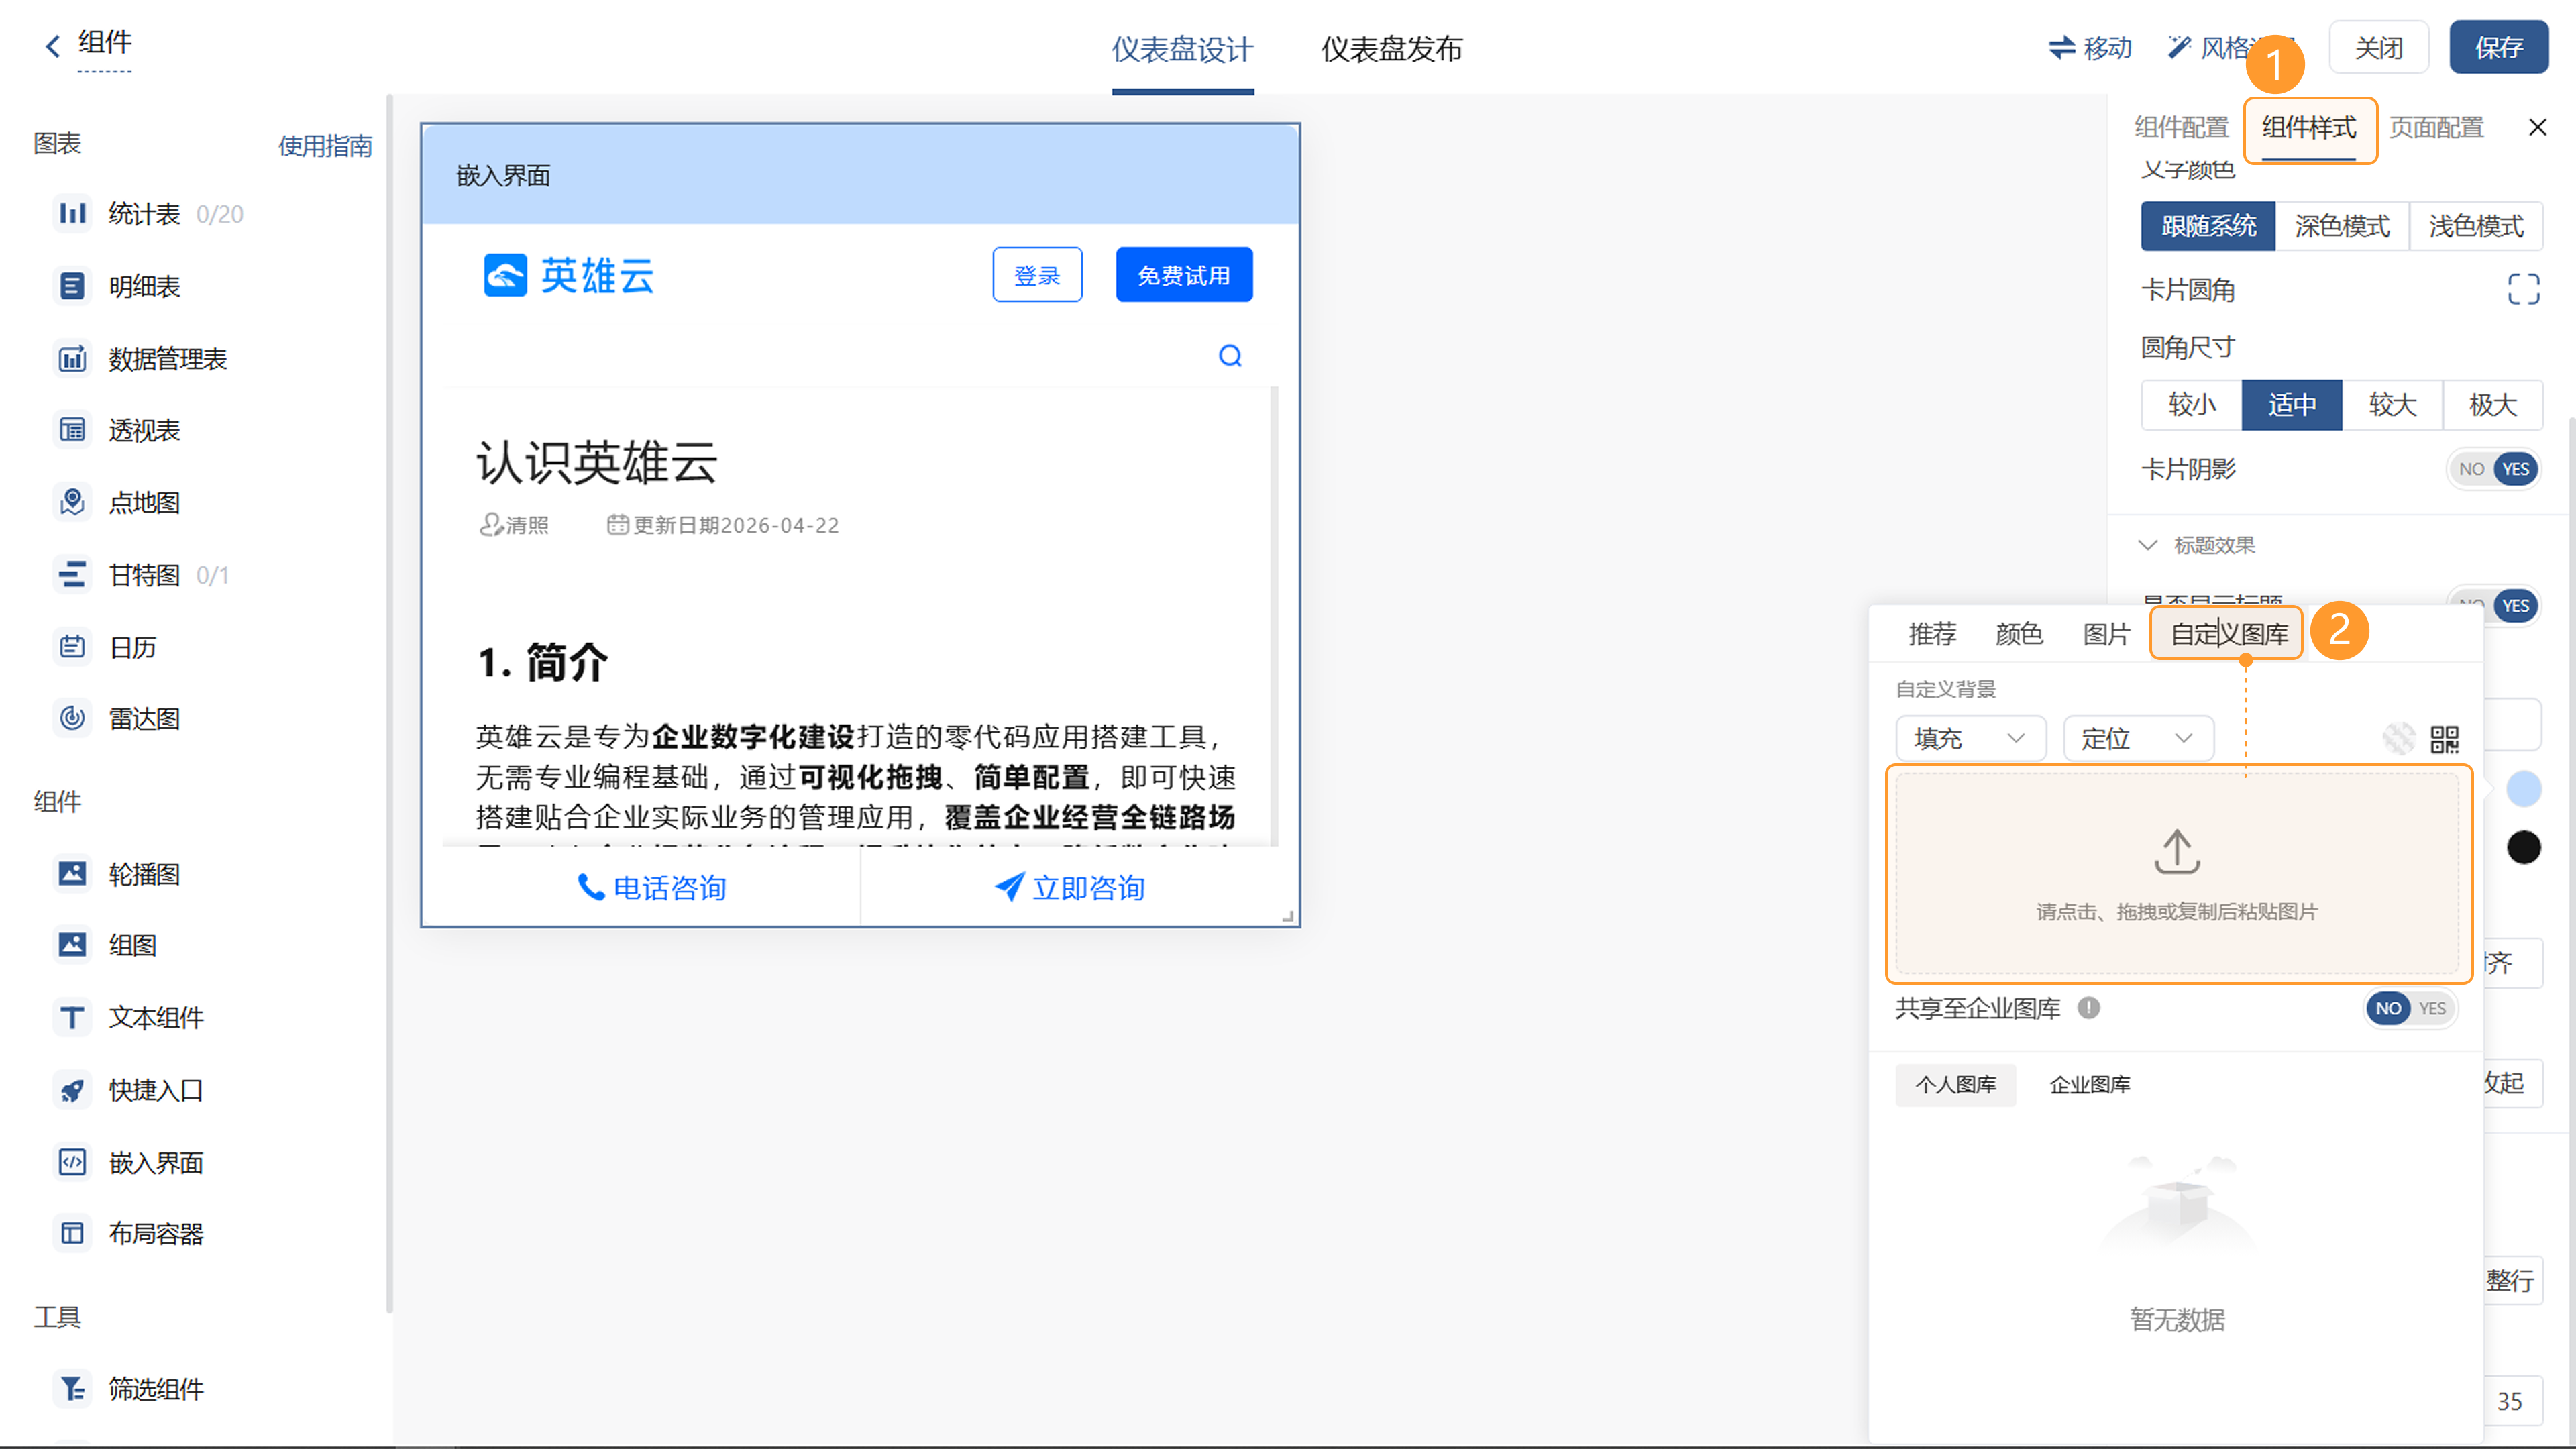Select the 快捷入口 rocket icon

click(x=72, y=1090)
